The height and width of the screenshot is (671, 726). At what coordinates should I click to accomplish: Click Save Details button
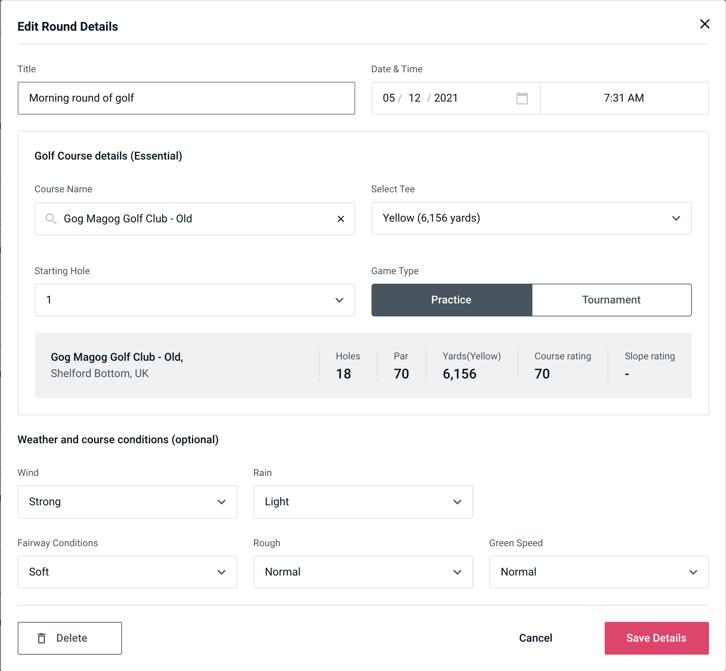point(656,638)
